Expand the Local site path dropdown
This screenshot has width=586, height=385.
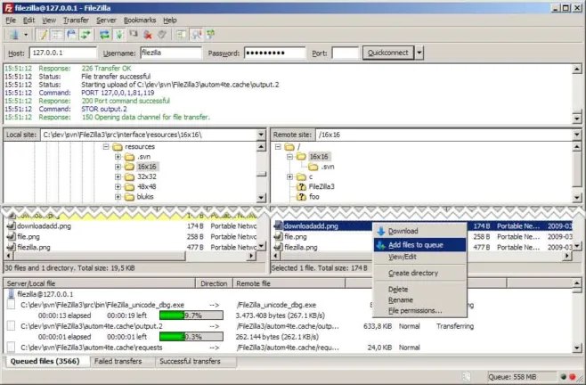pyautogui.click(x=261, y=135)
